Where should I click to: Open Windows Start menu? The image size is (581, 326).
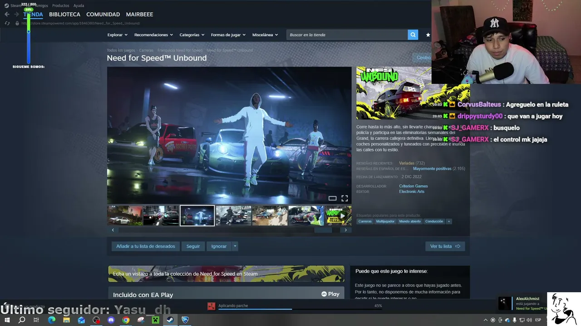point(7,320)
